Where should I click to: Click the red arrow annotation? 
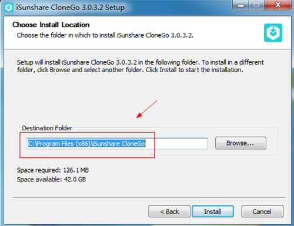[x=147, y=109]
